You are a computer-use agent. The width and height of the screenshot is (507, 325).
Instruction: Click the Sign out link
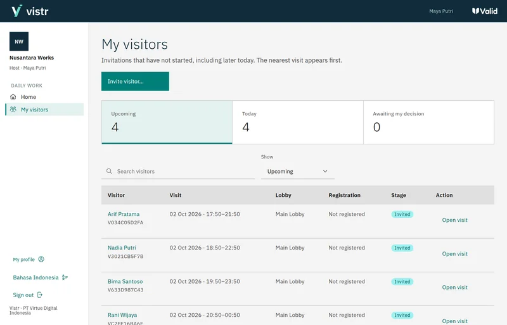pos(28,295)
